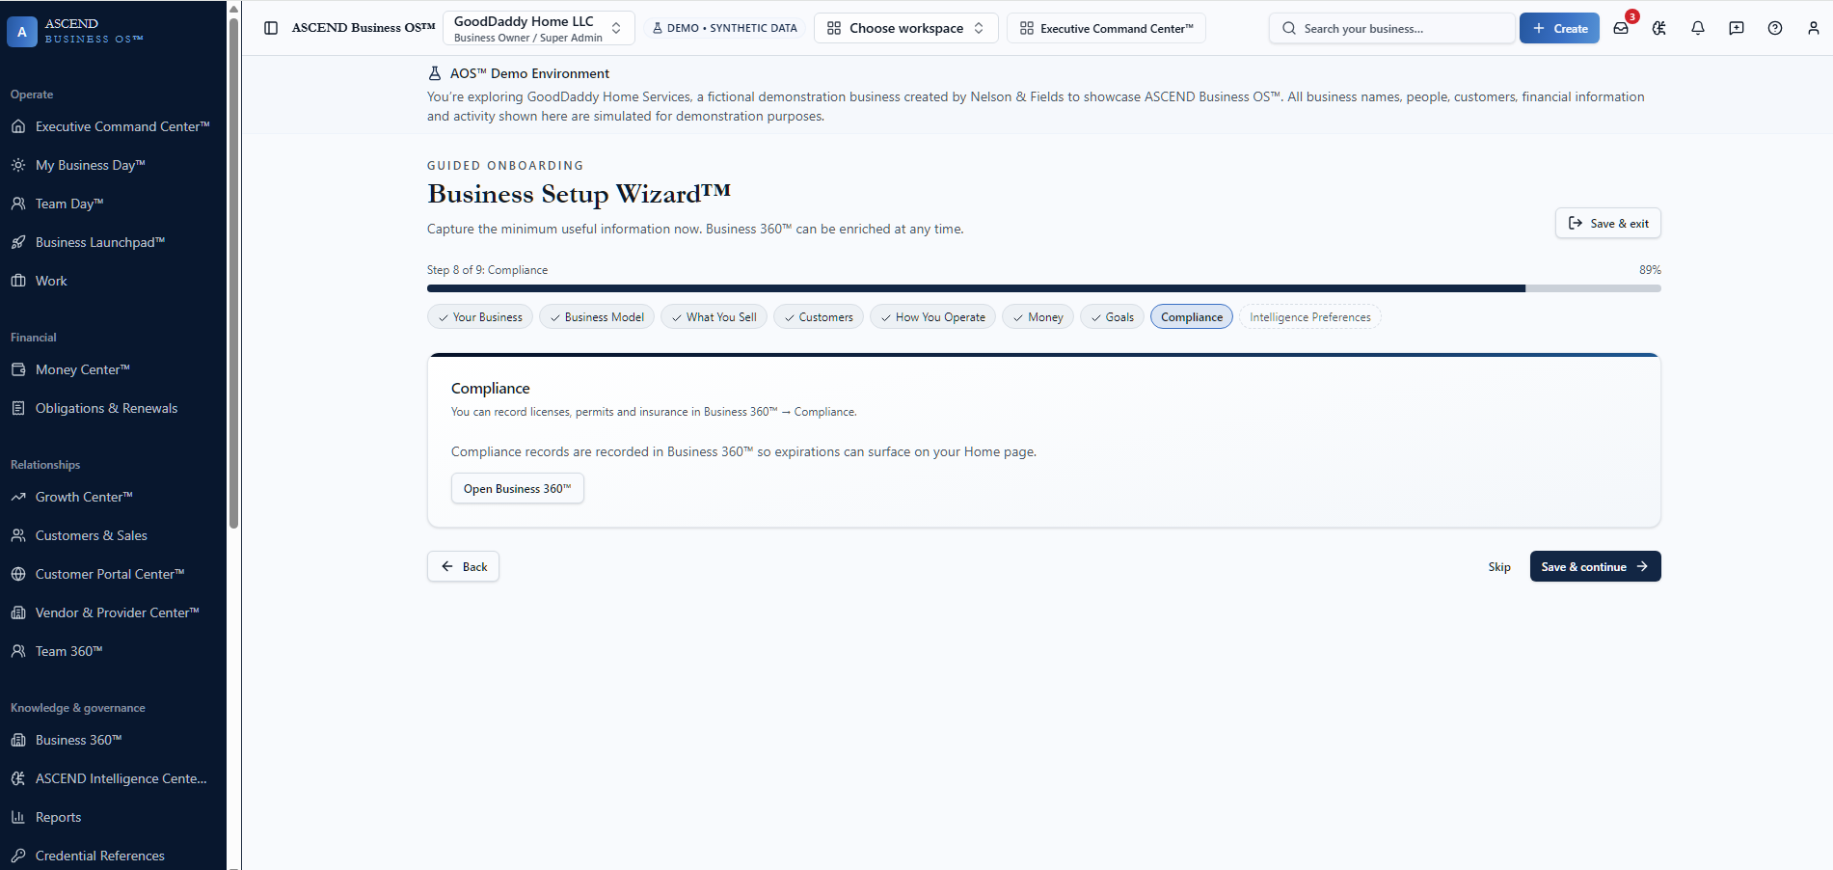Click Save & continue
The height and width of the screenshot is (870, 1833).
1595,566
